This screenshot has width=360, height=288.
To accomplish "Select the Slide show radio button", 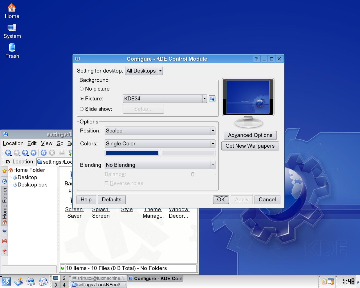I will point(82,109).
